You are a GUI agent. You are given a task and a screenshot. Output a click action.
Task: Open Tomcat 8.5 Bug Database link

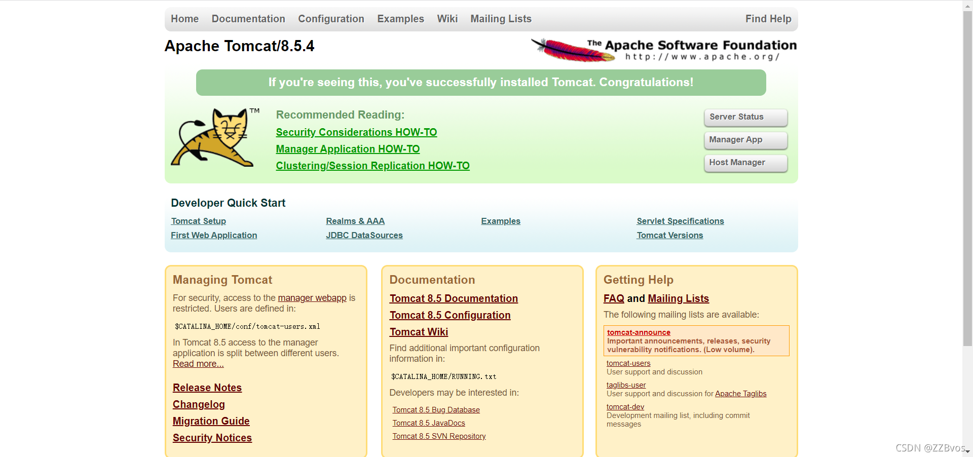[x=436, y=410]
